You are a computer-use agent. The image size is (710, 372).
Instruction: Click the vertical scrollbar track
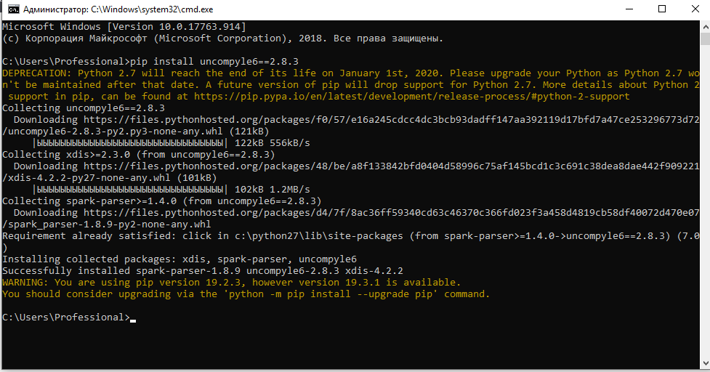[x=704, y=218]
